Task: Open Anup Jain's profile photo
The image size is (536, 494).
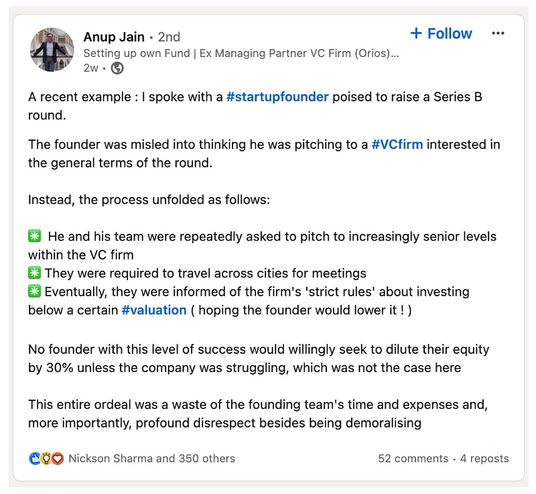Action: [x=52, y=50]
